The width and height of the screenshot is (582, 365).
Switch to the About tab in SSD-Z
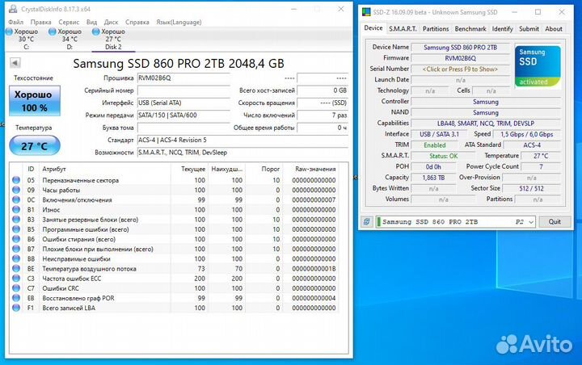pos(554,29)
